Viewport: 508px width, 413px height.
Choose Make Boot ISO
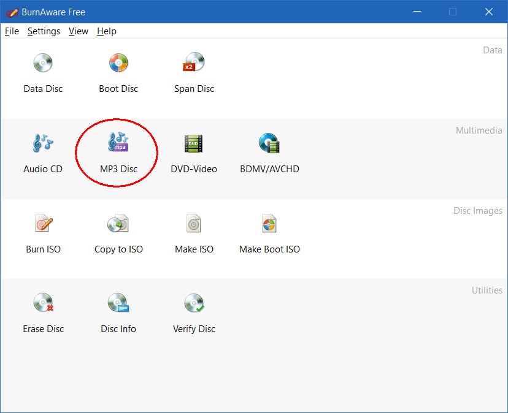click(269, 233)
